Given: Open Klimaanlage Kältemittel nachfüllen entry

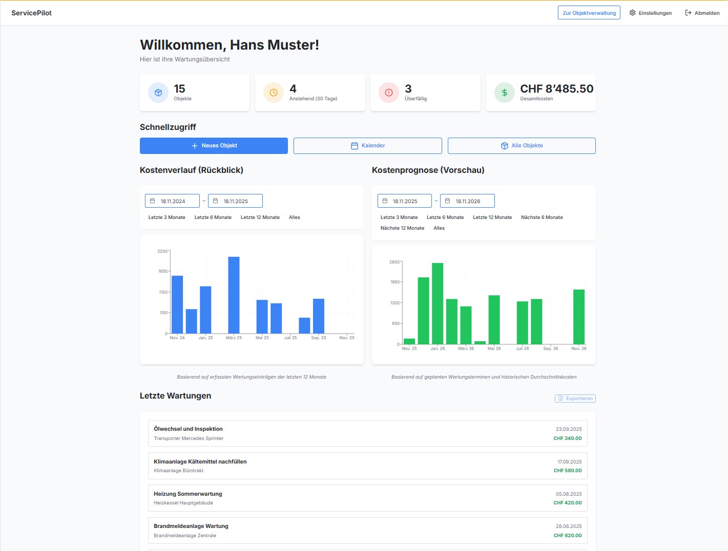Looking at the screenshot, I should (368, 466).
